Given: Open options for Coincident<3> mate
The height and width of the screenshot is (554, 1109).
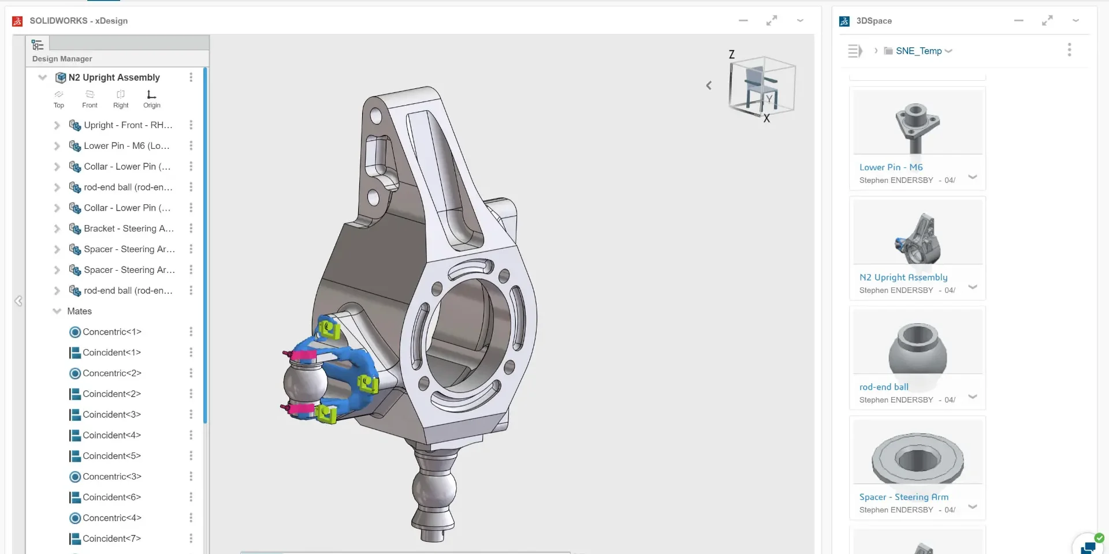Looking at the screenshot, I should [x=191, y=415].
